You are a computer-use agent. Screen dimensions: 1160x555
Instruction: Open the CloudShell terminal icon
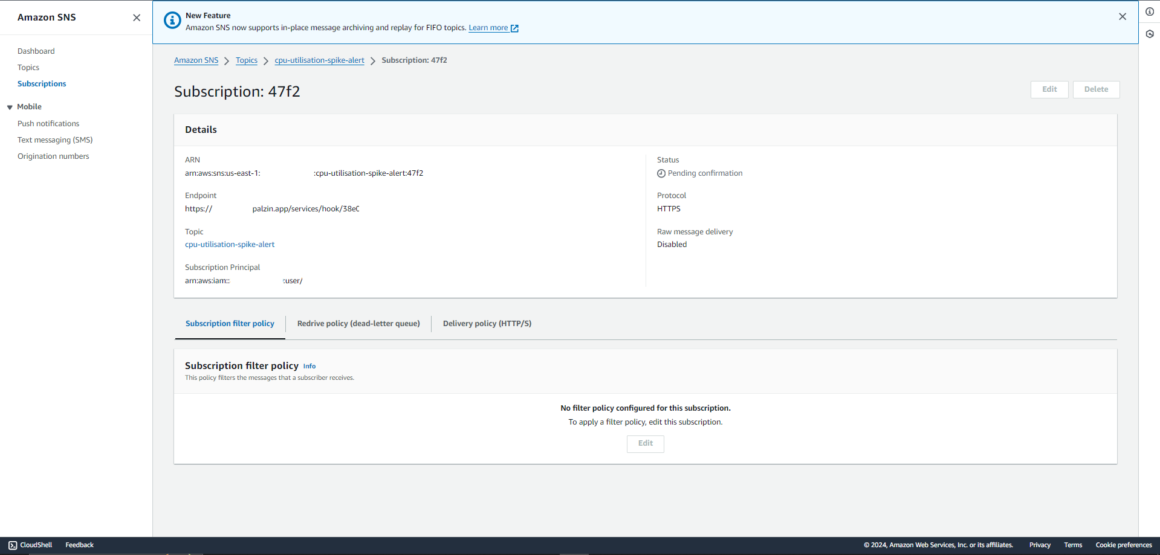coord(13,545)
